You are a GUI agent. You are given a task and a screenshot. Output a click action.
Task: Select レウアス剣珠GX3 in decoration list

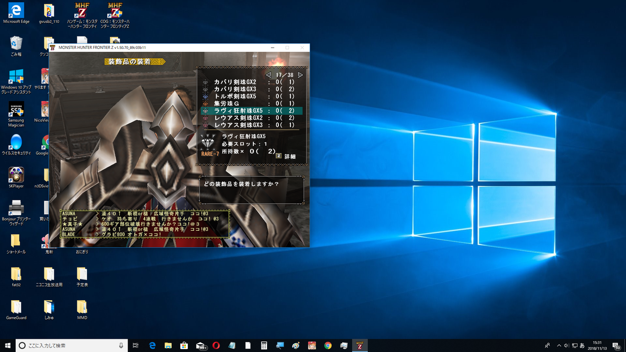251,125
